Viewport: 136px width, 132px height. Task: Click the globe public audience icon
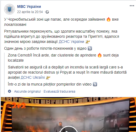47,12
